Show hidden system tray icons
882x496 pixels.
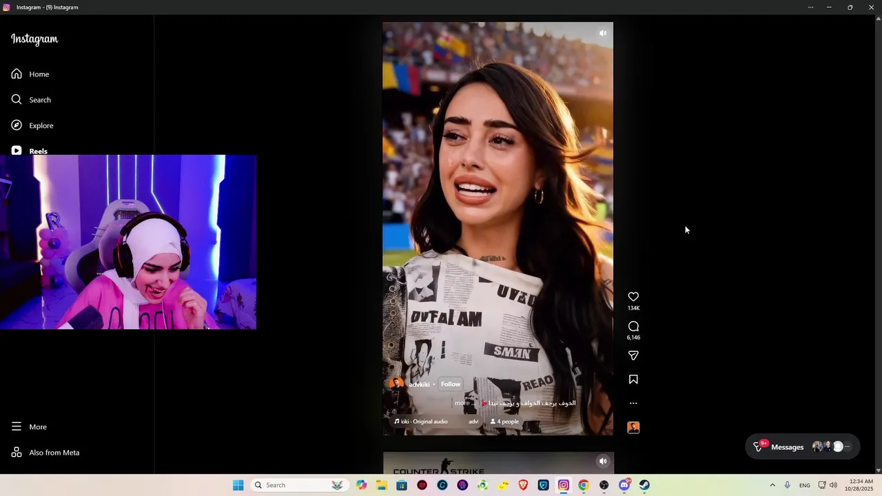(772, 485)
